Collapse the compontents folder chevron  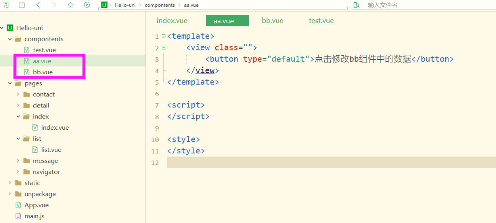(x=10, y=39)
